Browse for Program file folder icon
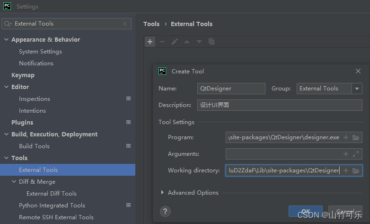The height and width of the screenshot is (224, 370). [356, 137]
